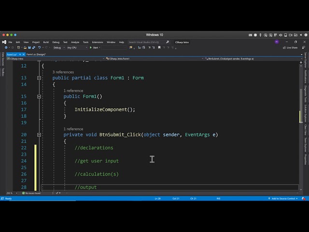
Task: Switch to Form1.cs [Design] tab
Action: 36,55
